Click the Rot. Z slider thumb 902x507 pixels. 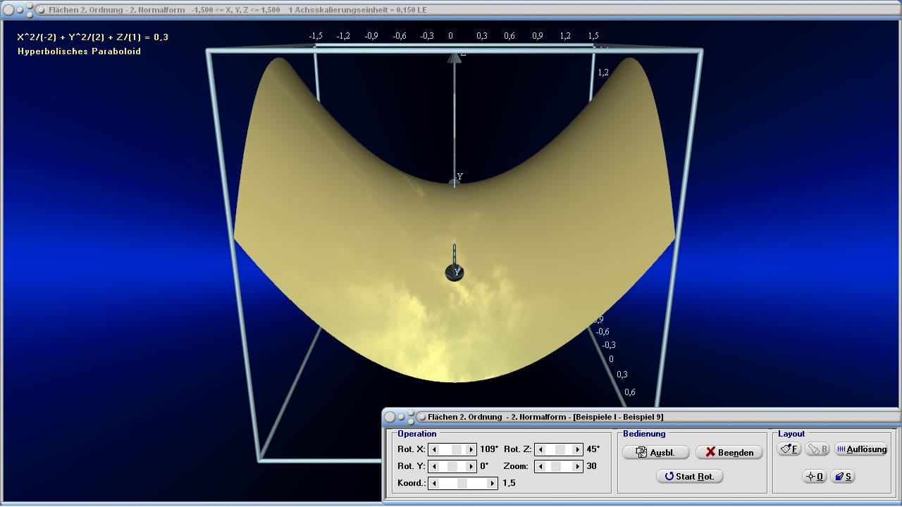(x=560, y=449)
